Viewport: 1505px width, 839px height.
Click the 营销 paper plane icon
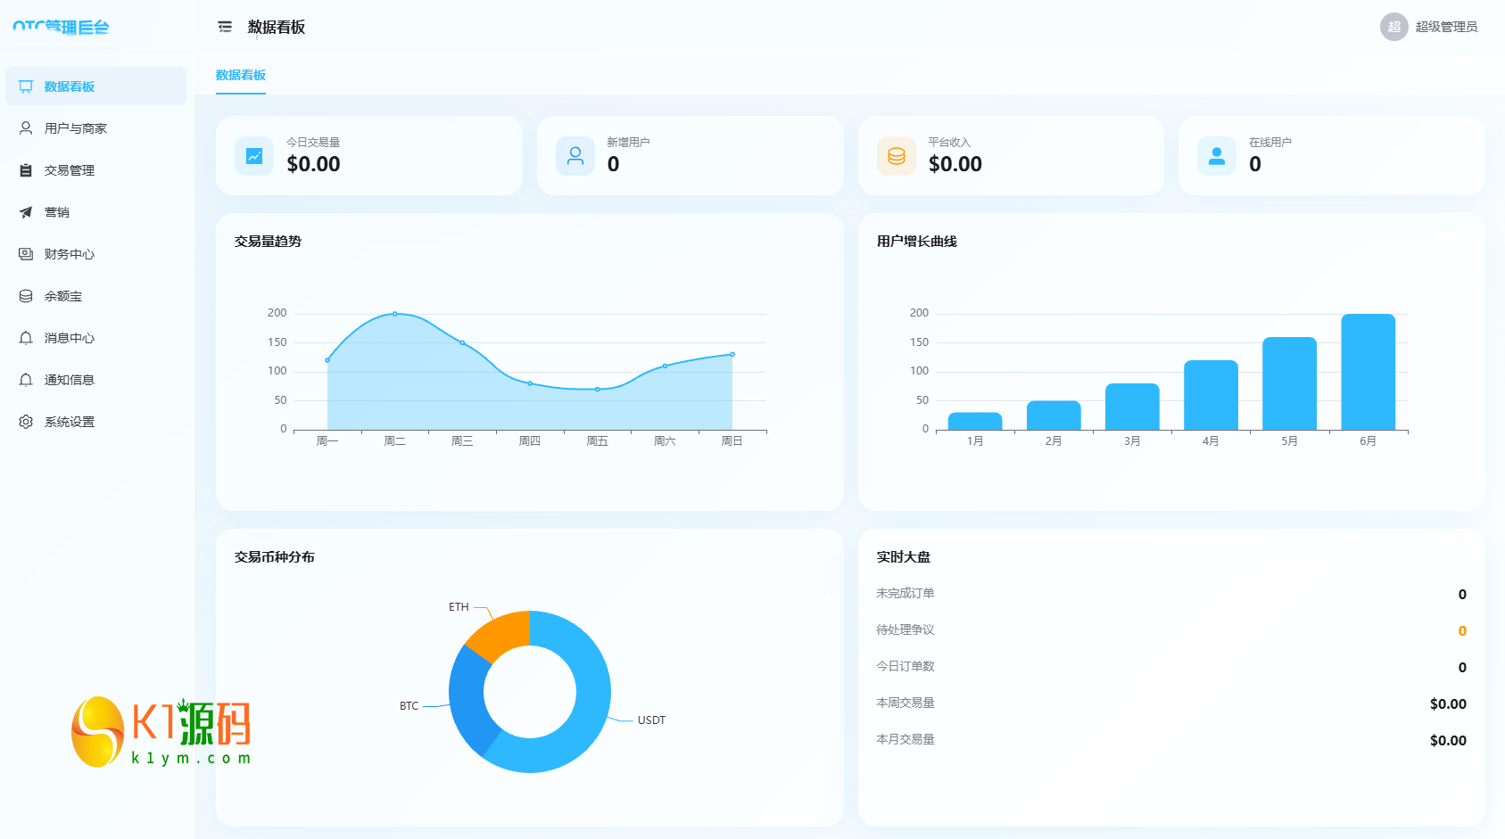[x=26, y=212]
